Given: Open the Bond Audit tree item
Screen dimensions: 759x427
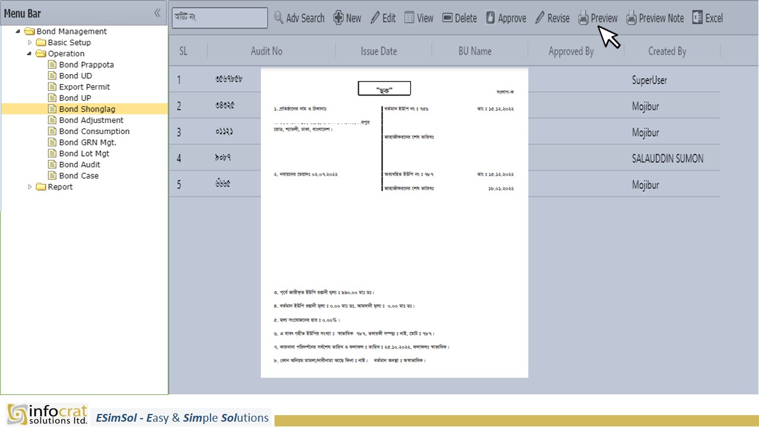Looking at the screenshot, I should tap(79, 164).
